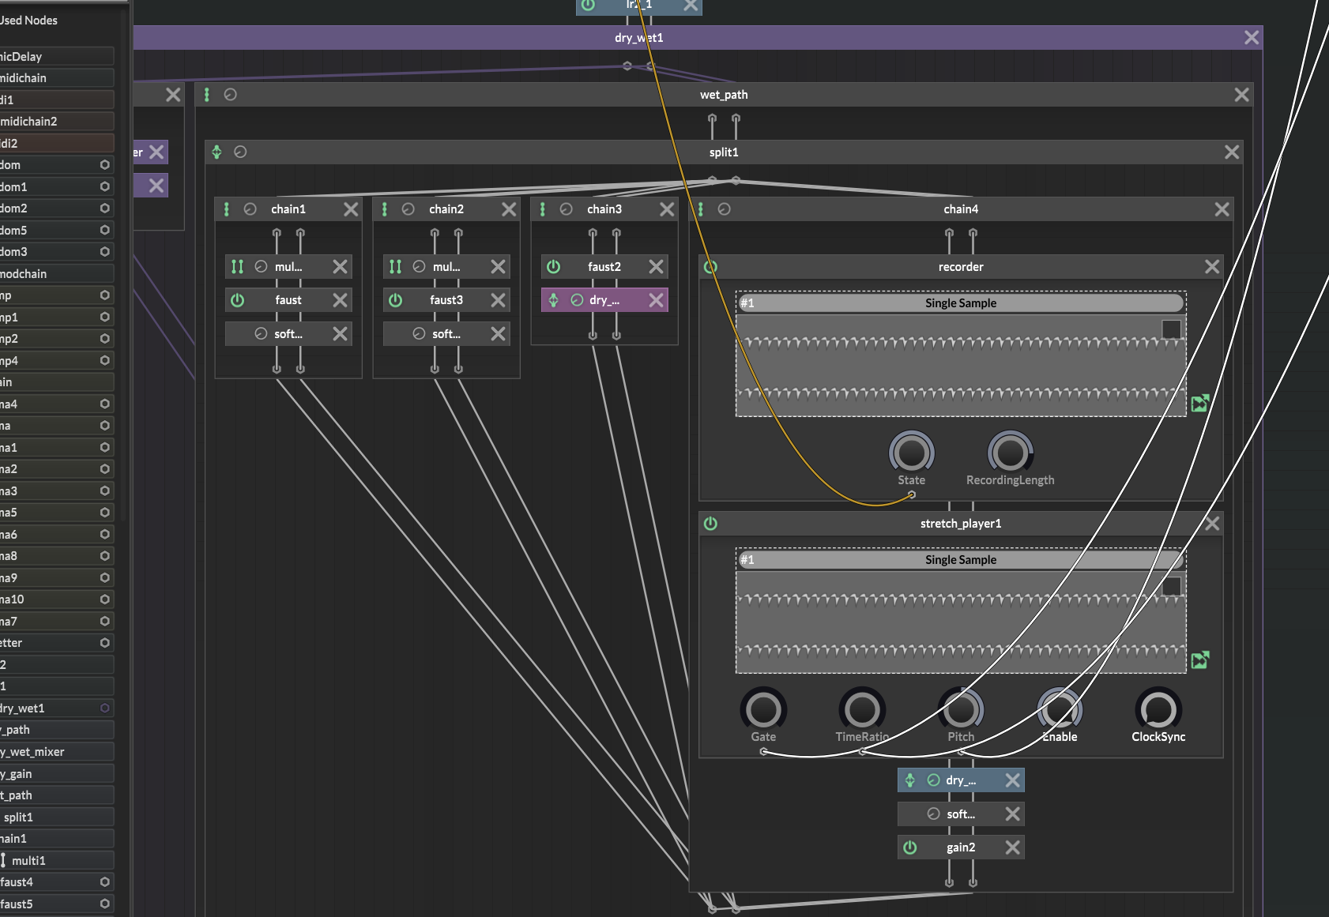Bypass the recorder node with its power icon
The image size is (1329, 917).
(x=710, y=267)
